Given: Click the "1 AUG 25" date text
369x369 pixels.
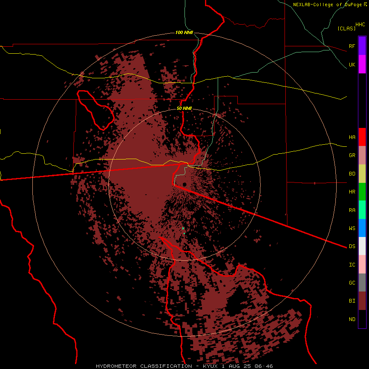Looking at the screenshot, I should coord(237,366).
